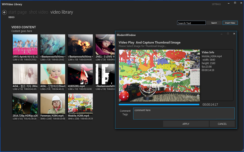The image size is (244, 152).
Task: Open the 2014.720p.HDRip video thumbnail
Action: pyautogui.click(x=25, y=104)
